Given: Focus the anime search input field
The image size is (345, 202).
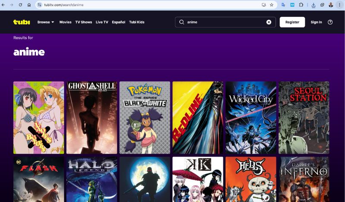Looking at the screenshot, I should pyautogui.click(x=226, y=22).
